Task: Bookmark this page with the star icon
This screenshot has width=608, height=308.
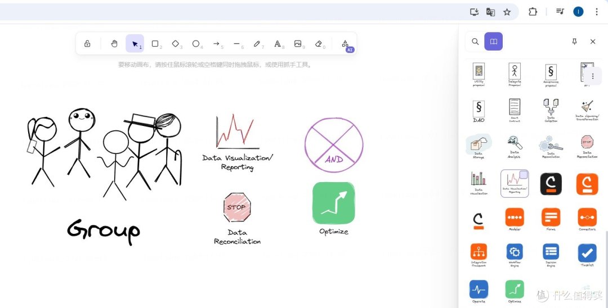Action: 507,12
